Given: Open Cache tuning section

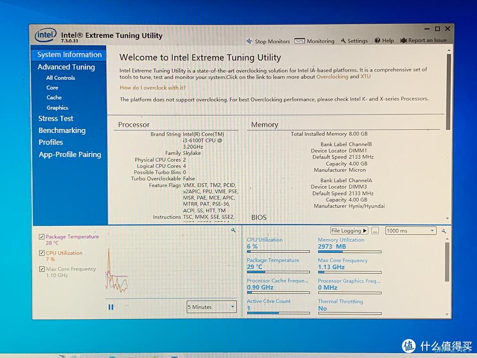Looking at the screenshot, I should (x=54, y=97).
